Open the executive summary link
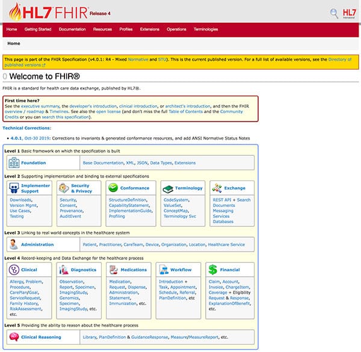This screenshot has height=352, width=361. [x=40, y=106]
